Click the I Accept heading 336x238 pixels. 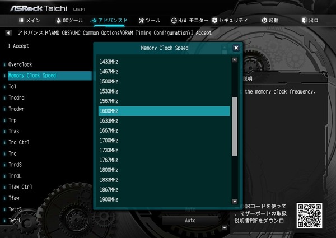tap(18, 46)
